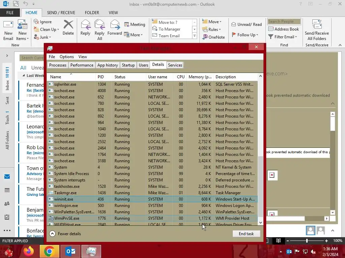Screen dimensions: 345x258
Task: Open Task Manager Options menu
Action: pyautogui.click(x=67, y=56)
